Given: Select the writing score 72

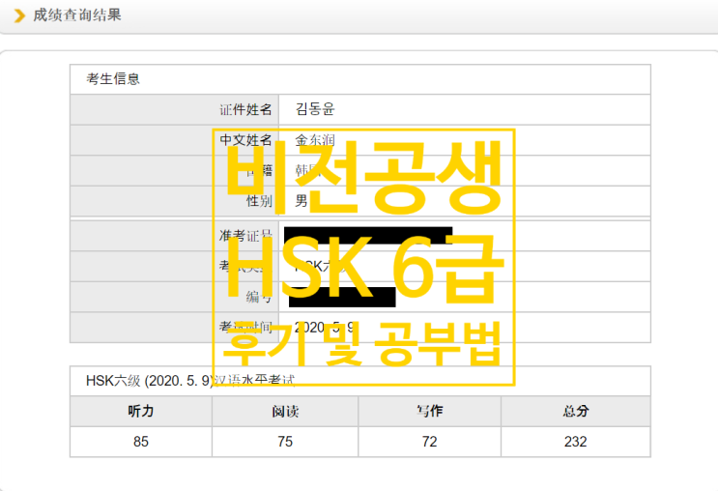Looking at the screenshot, I should point(429,442).
